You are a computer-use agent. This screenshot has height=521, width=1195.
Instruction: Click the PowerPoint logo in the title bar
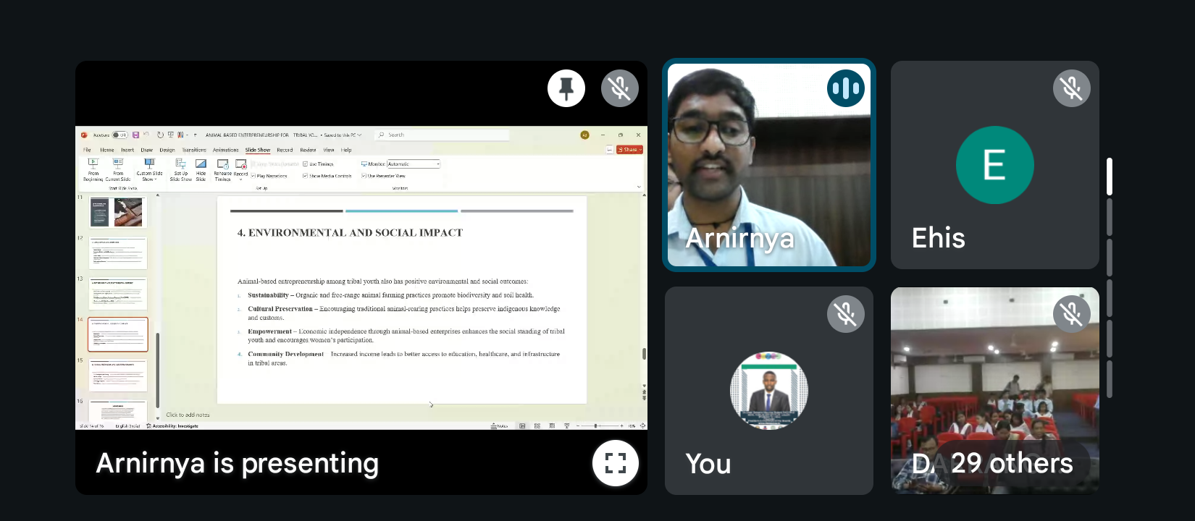coord(84,135)
